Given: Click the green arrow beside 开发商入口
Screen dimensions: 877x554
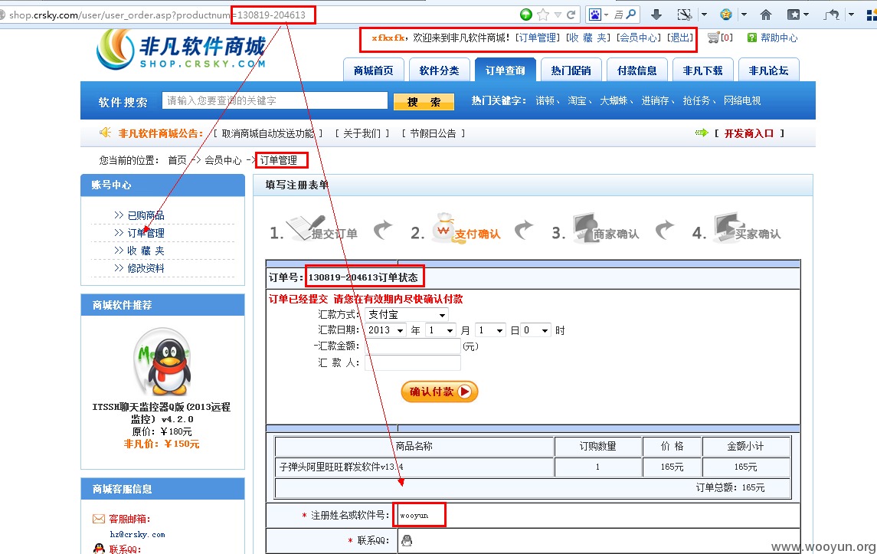Looking at the screenshot, I should tap(702, 133).
